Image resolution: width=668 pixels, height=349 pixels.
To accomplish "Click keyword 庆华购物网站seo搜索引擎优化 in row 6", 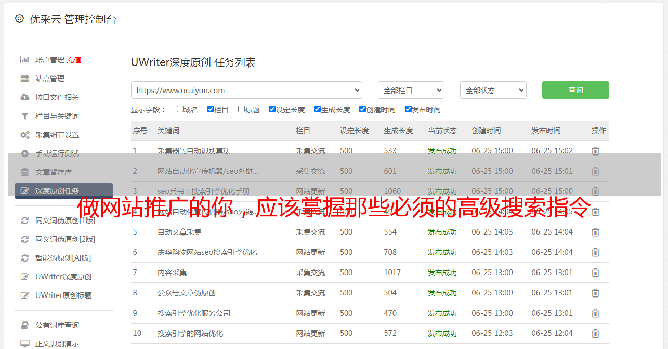I will pyautogui.click(x=207, y=252).
